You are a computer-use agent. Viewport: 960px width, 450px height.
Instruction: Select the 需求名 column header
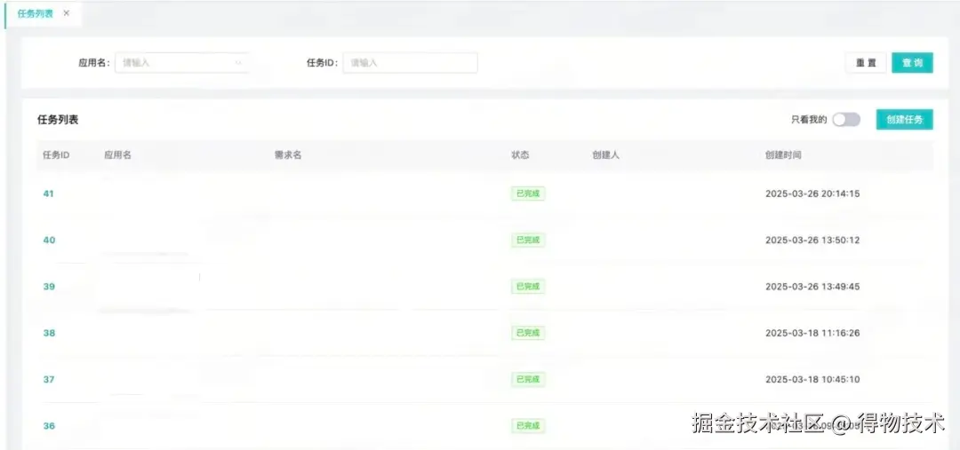point(288,155)
